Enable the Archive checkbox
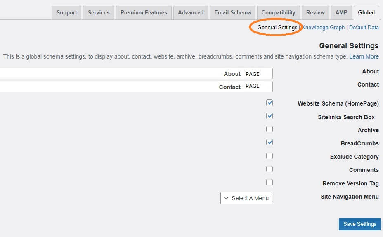383x237 pixels. pyautogui.click(x=270, y=129)
